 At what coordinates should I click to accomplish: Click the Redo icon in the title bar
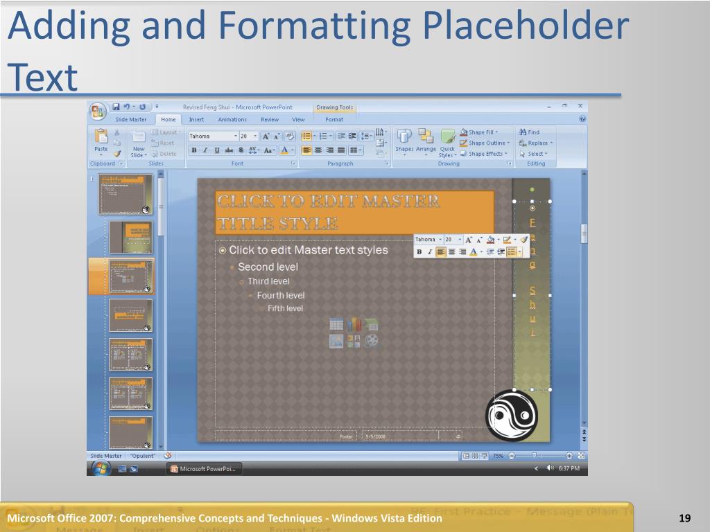[142, 107]
